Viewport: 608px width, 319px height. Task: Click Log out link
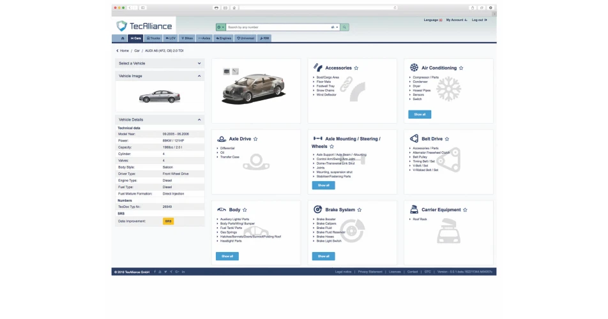click(x=479, y=20)
